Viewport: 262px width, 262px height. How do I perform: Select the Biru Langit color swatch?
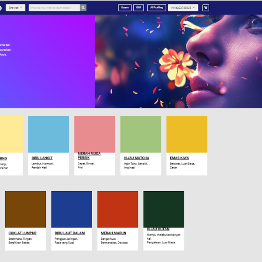click(x=48, y=134)
